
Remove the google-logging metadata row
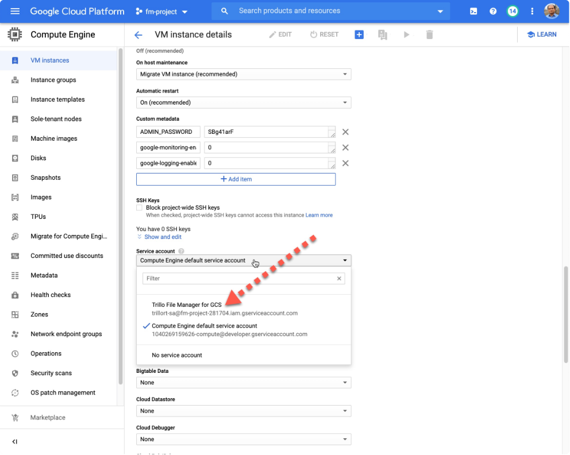pyautogui.click(x=345, y=163)
